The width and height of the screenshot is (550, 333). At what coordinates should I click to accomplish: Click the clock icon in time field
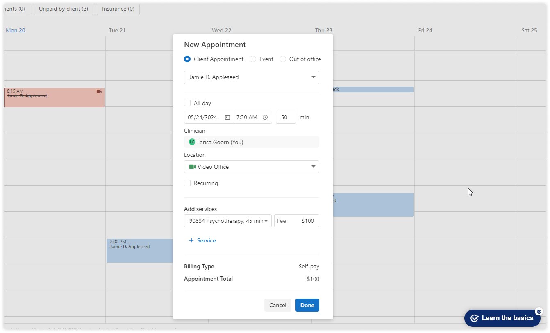tap(265, 117)
